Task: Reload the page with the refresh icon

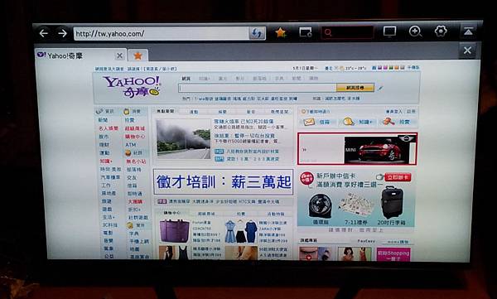Action: pos(257,33)
